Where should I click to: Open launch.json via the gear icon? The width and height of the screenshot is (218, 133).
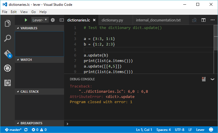click(x=53, y=20)
